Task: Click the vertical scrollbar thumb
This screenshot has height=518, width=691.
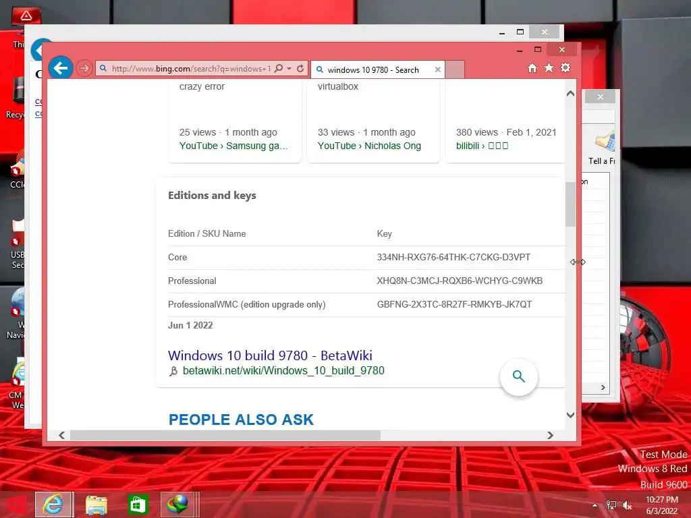Action: click(570, 204)
